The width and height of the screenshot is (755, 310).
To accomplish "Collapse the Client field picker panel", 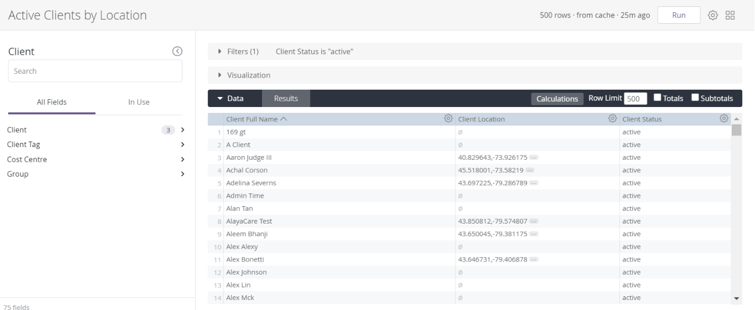I will tap(177, 51).
